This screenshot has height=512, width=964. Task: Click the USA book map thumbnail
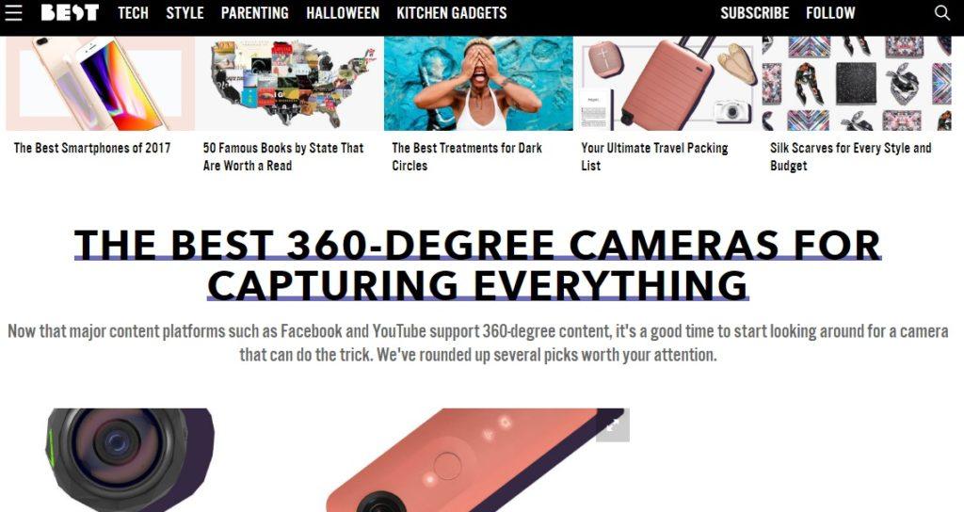point(289,84)
